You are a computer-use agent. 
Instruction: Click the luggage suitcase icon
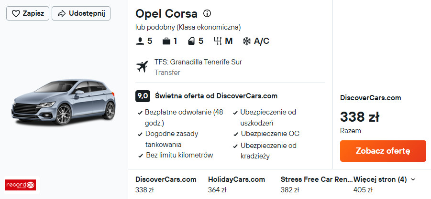[166, 41]
